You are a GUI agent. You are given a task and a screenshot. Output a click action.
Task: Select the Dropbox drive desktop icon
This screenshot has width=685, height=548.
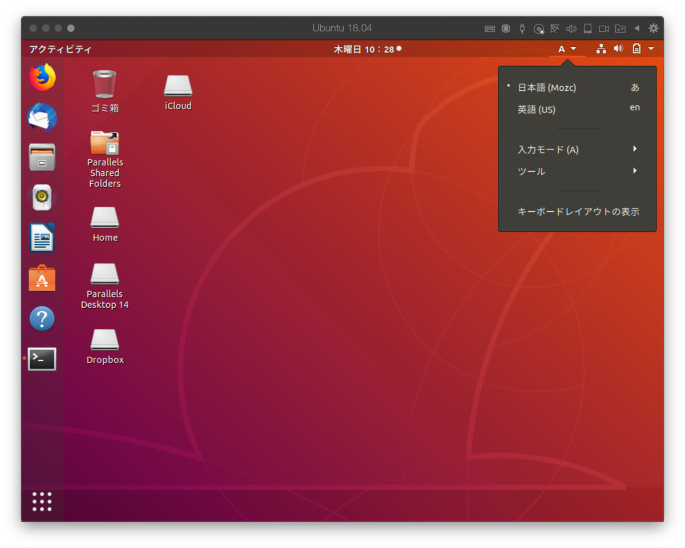click(x=104, y=346)
